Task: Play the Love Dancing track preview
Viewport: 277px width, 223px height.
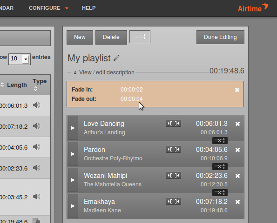Action: pos(73,128)
